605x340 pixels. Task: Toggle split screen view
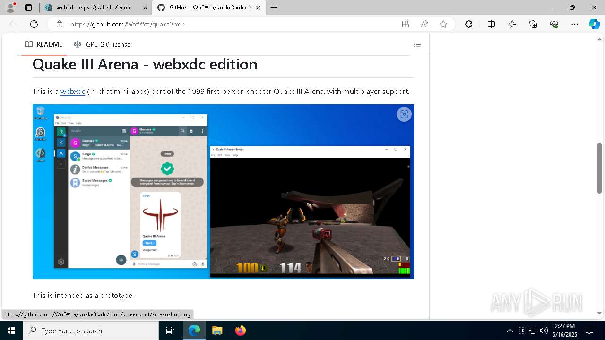click(491, 24)
